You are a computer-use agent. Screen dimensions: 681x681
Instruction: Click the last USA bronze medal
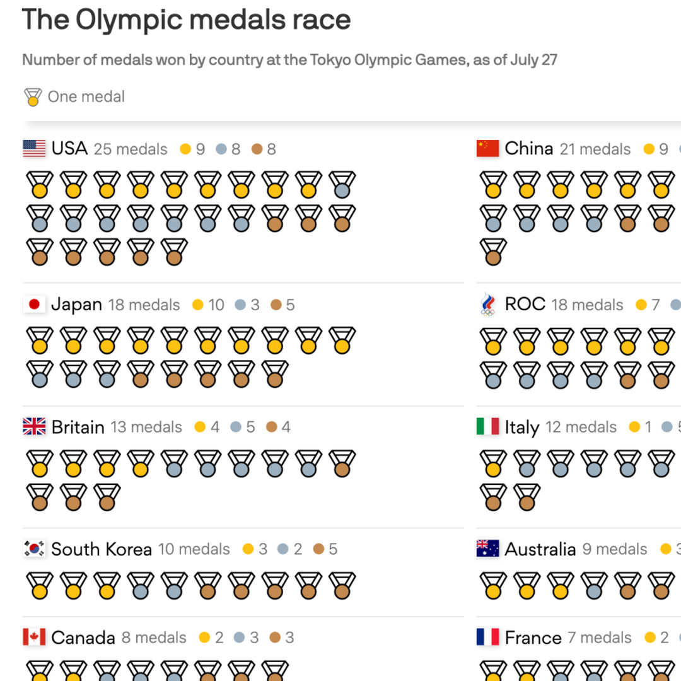point(174,251)
